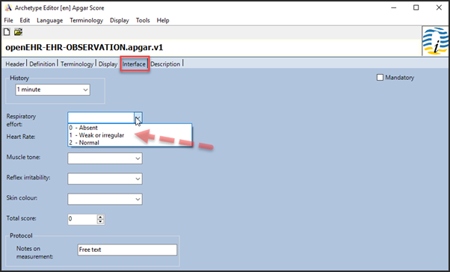Click the New archetype document icon
Viewport: 450px width, 272px height.
point(7,32)
